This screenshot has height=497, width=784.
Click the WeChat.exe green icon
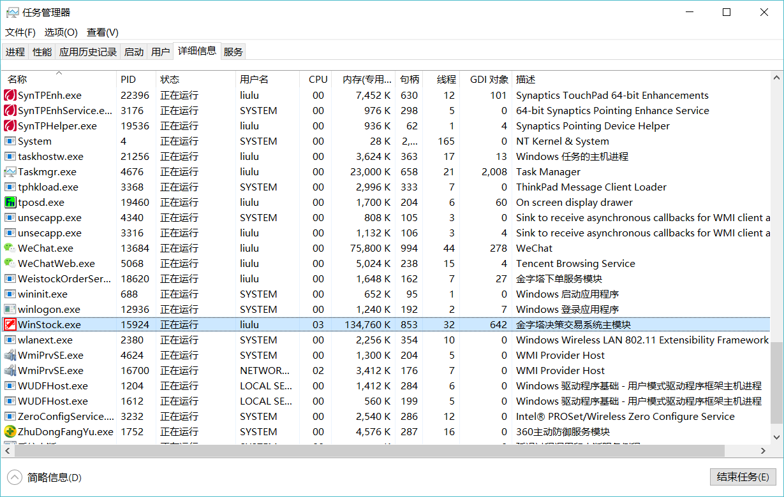tap(10, 248)
